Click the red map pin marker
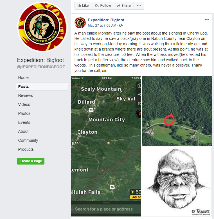This screenshot has width=214, height=219. (x=109, y=143)
